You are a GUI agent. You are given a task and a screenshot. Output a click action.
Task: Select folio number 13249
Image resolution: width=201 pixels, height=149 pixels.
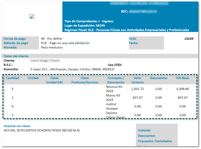pos(189,39)
